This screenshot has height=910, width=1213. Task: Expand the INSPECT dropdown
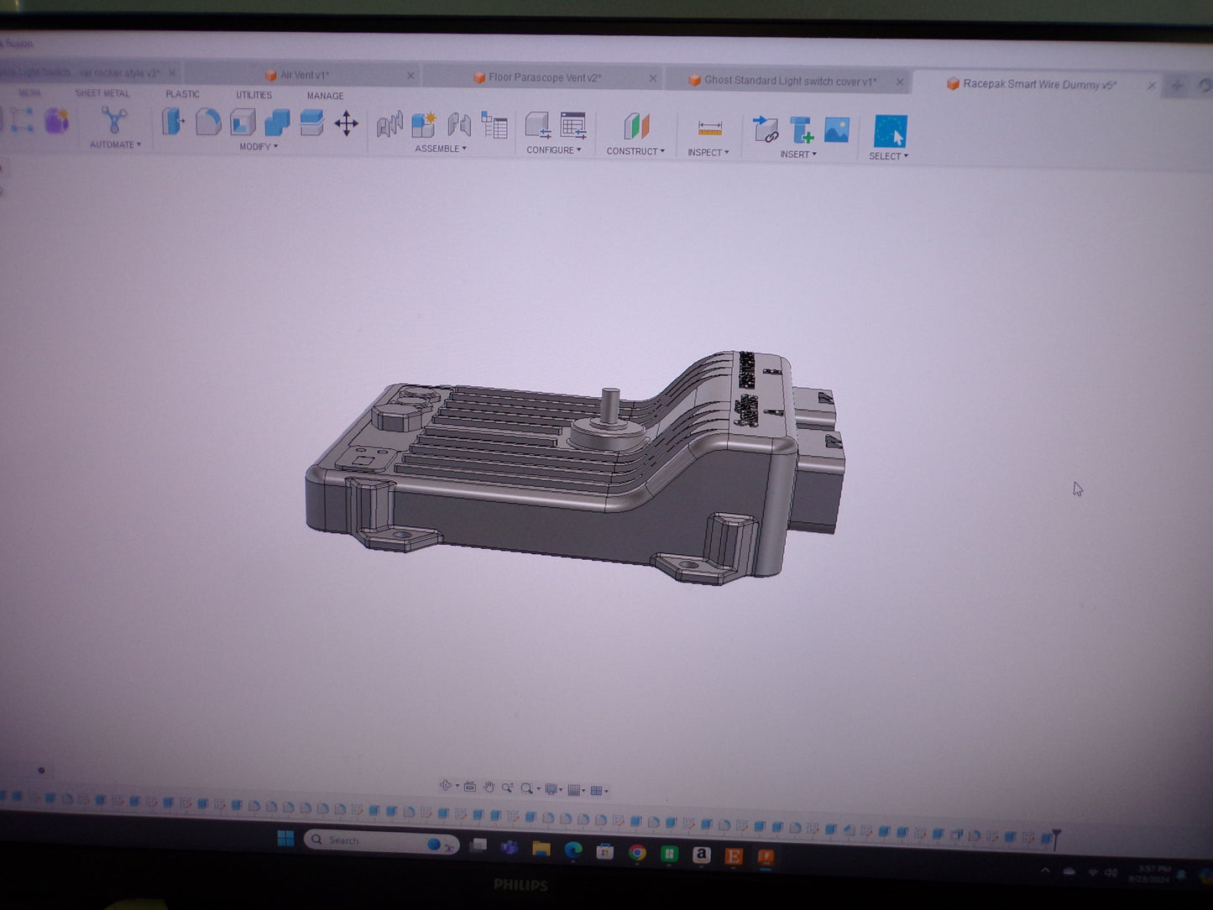pyautogui.click(x=708, y=153)
